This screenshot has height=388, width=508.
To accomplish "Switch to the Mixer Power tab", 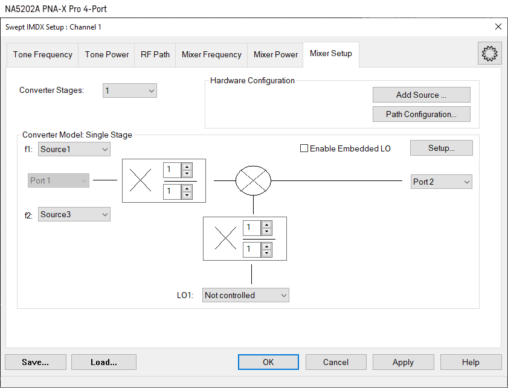I will [275, 54].
